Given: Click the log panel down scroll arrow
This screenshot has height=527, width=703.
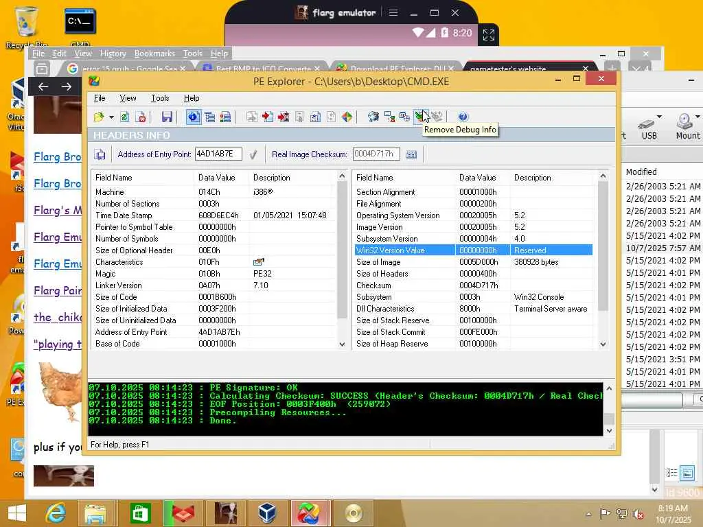Looking at the screenshot, I should click(x=609, y=431).
